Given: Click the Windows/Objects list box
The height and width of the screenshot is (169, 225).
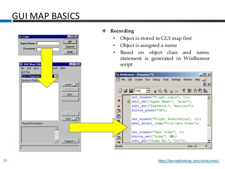Looking at the screenshot, I should [40, 101].
